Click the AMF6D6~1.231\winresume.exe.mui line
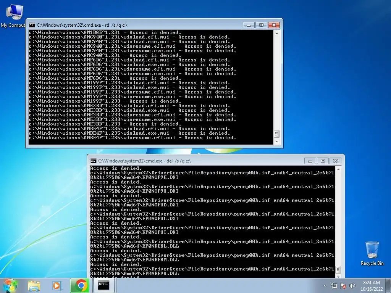This screenshot has height=293, width=391. point(132,74)
